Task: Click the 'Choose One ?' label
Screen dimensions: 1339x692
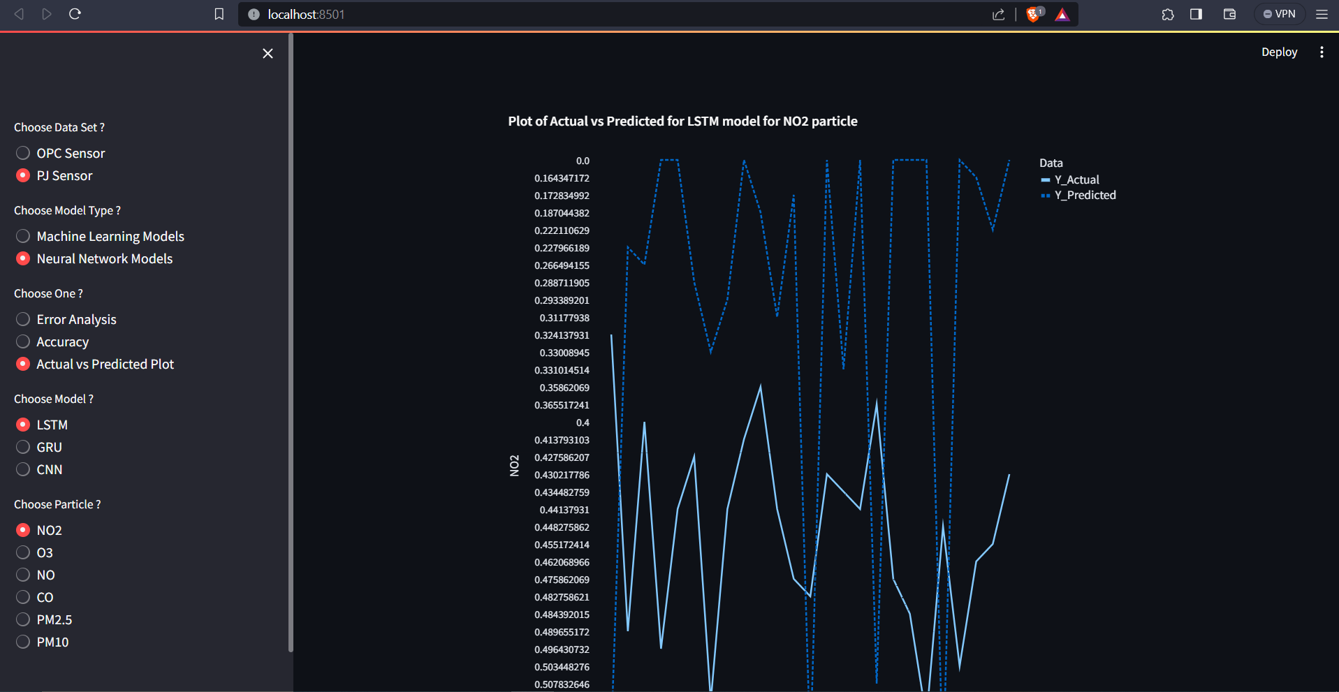Action: (x=48, y=293)
